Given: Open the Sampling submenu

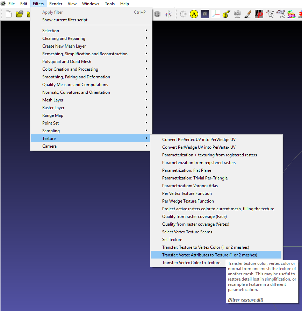Looking at the screenshot, I should point(91,131).
